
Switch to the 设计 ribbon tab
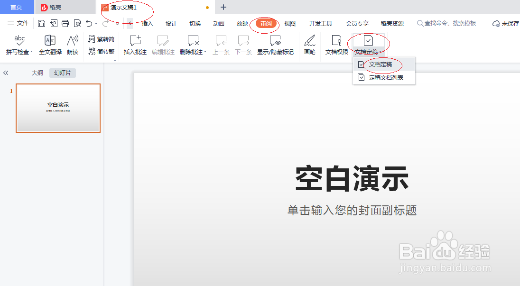click(171, 24)
